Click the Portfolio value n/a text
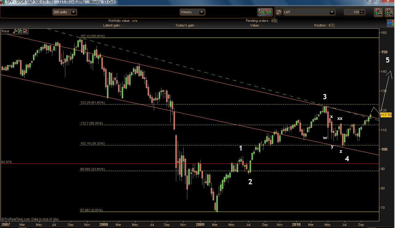 click(x=123, y=21)
